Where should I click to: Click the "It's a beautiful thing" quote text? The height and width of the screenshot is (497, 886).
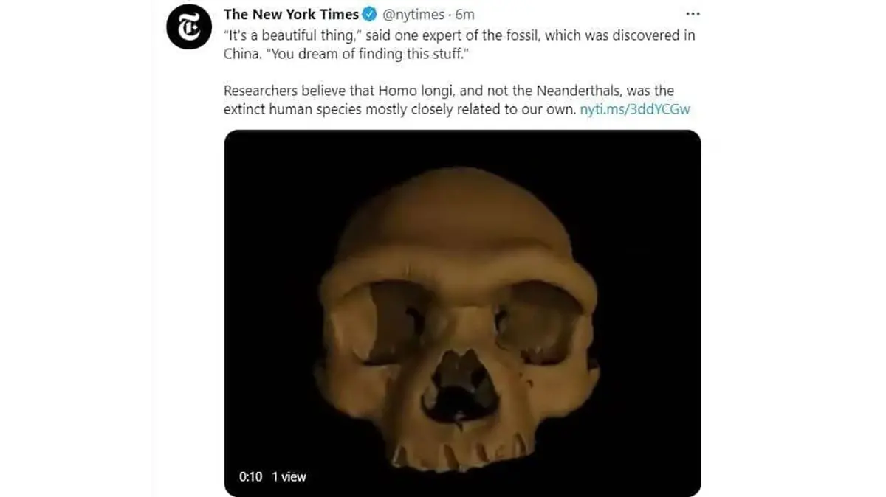click(291, 35)
